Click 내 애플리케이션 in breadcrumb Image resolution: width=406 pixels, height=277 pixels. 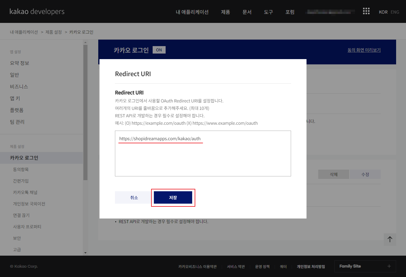click(24, 32)
